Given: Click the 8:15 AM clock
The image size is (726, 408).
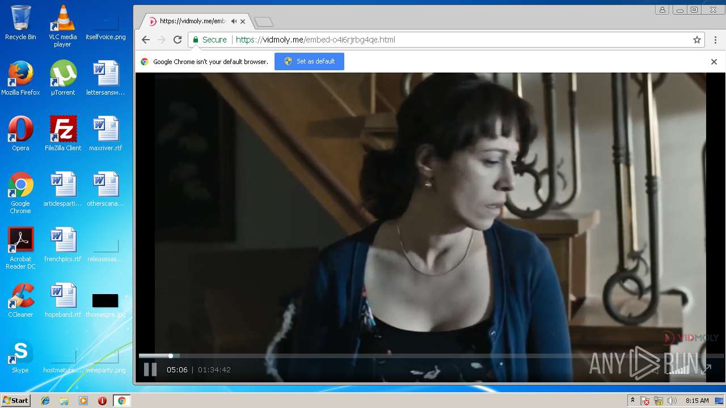Looking at the screenshot, I should coord(697,401).
